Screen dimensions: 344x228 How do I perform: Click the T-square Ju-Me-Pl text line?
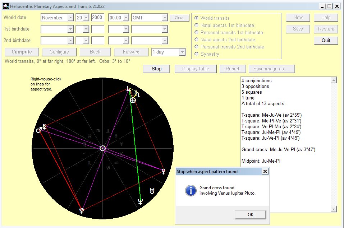pos(271,132)
